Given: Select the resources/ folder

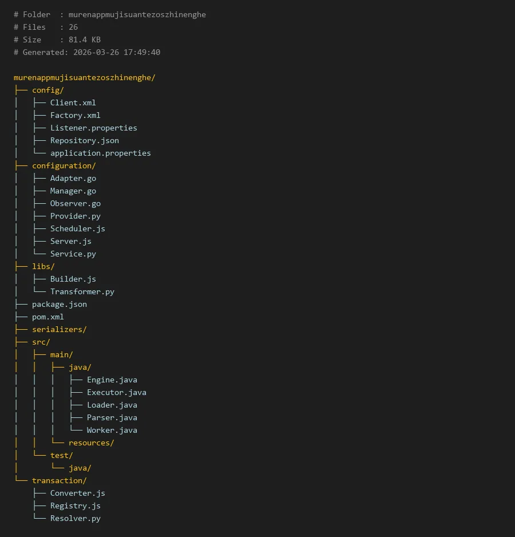Looking at the screenshot, I should coord(91,443).
